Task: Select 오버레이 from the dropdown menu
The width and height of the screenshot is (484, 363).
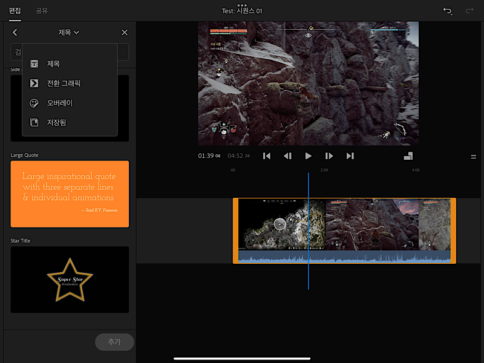Action: point(70,103)
